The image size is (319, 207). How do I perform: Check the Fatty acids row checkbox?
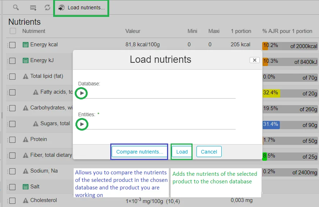coord(13,93)
